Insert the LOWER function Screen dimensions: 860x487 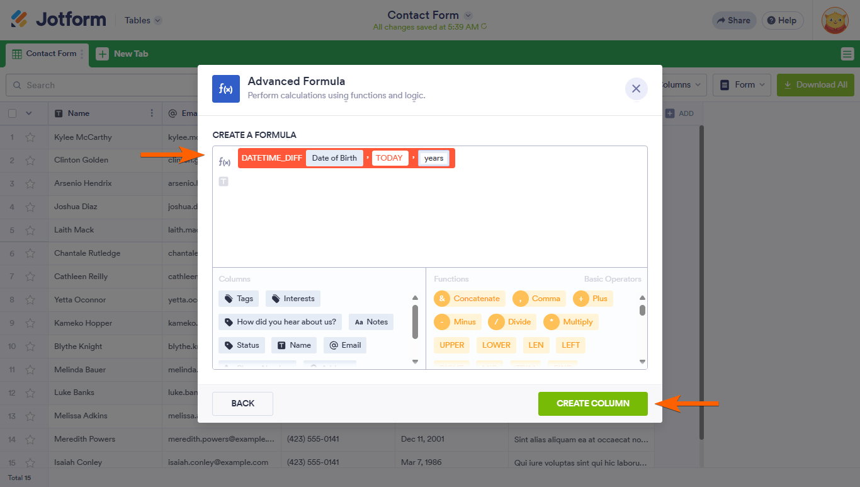[x=496, y=345]
